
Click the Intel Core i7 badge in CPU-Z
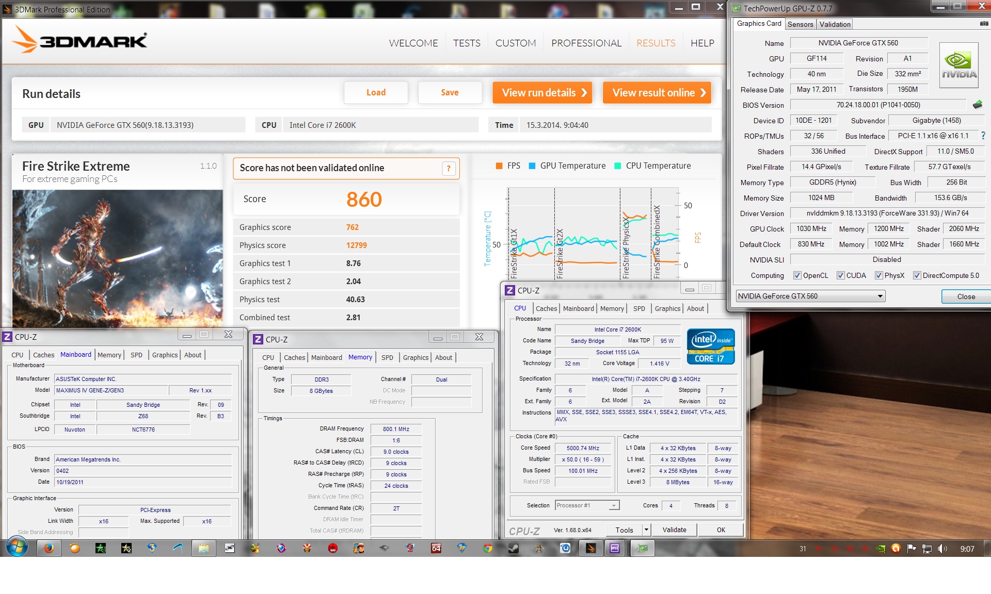[711, 346]
